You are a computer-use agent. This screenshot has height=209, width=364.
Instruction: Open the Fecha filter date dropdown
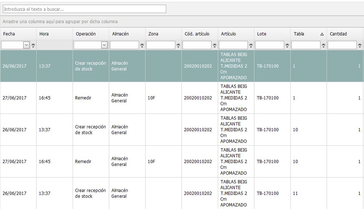(x=26, y=45)
